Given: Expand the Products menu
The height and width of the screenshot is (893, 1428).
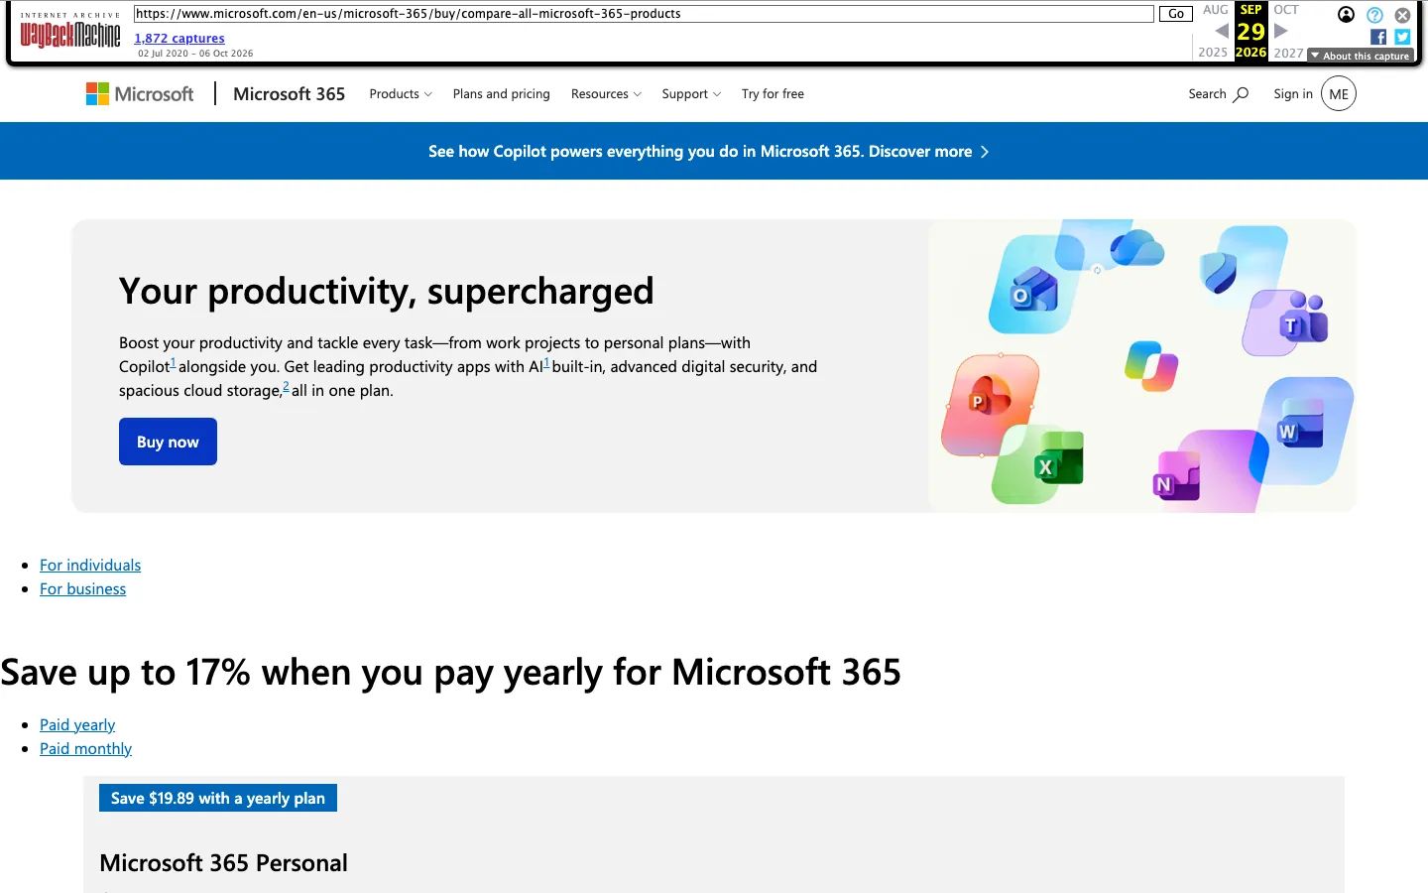Looking at the screenshot, I should [x=401, y=94].
